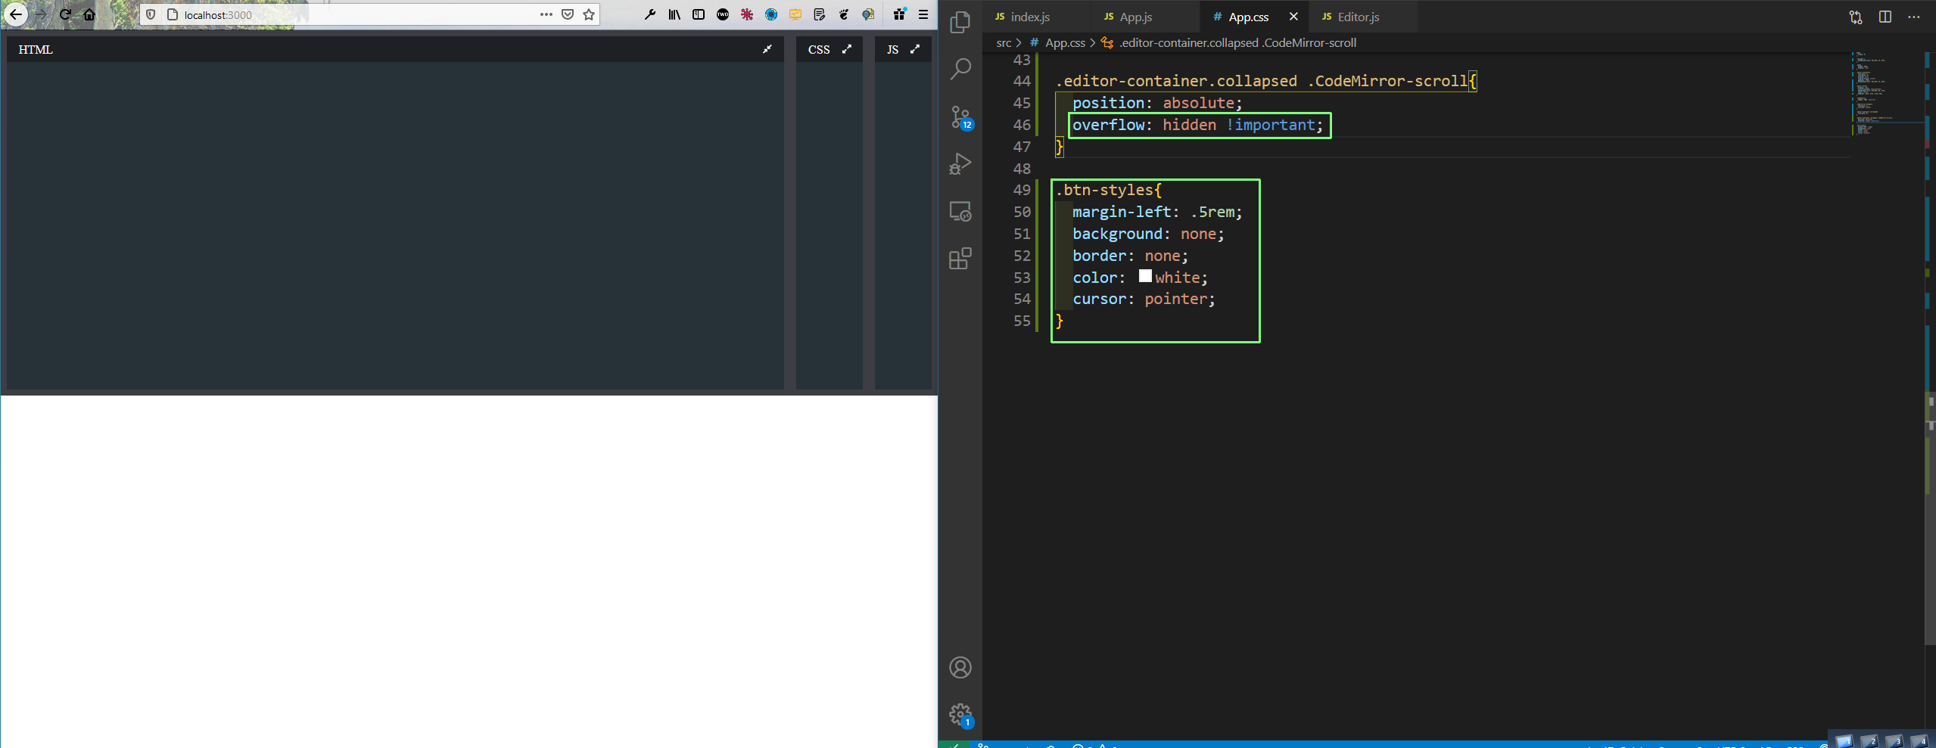1936x748 pixels.
Task: Open changes compare icon in editor toolbar
Action: 1856,17
